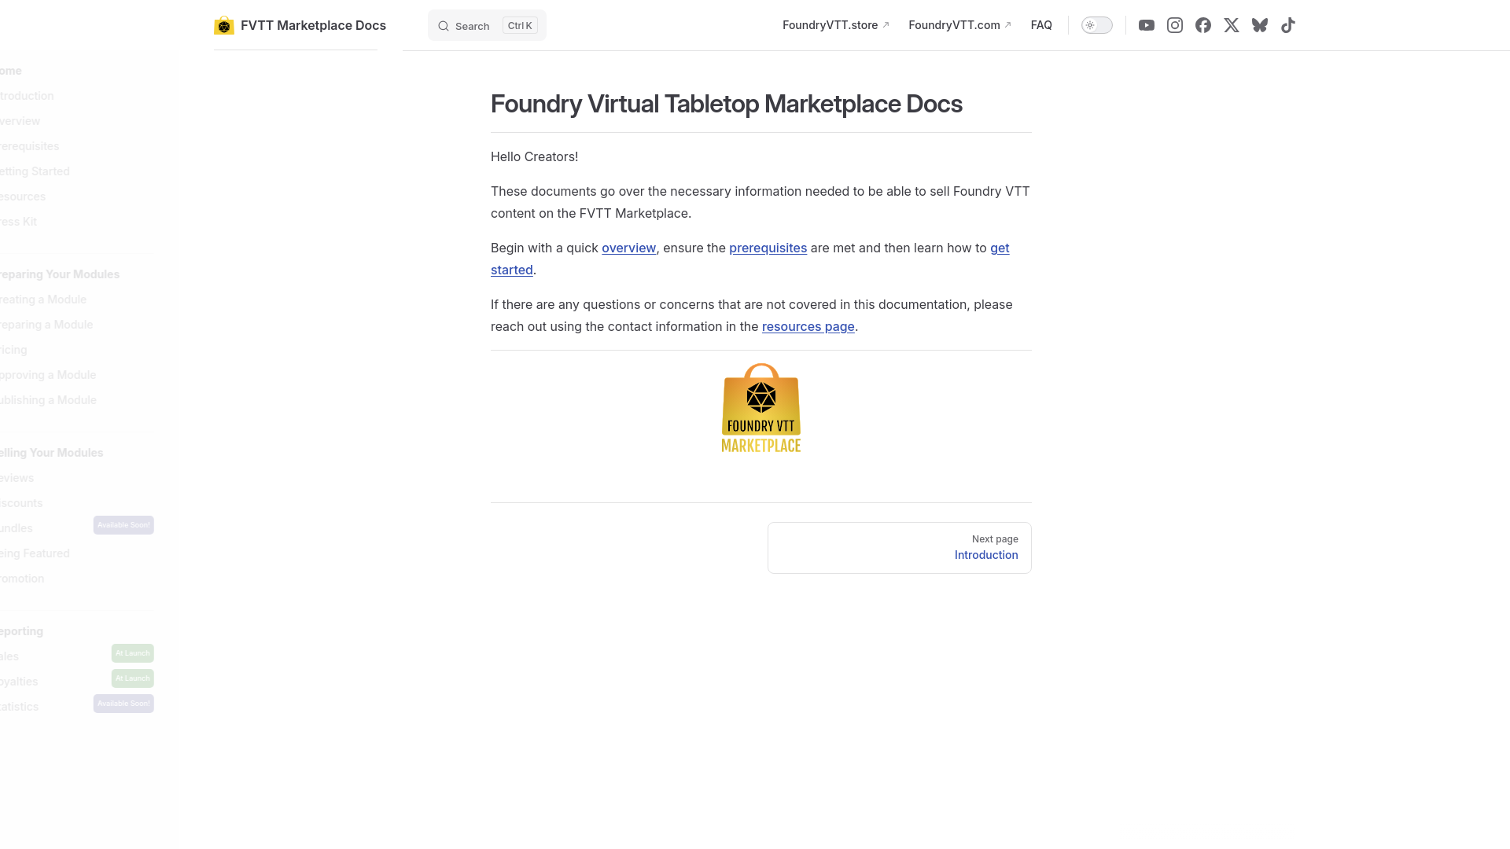Go to the next page, Introduction
Viewport: 1510px width, 849px height.
899,548
